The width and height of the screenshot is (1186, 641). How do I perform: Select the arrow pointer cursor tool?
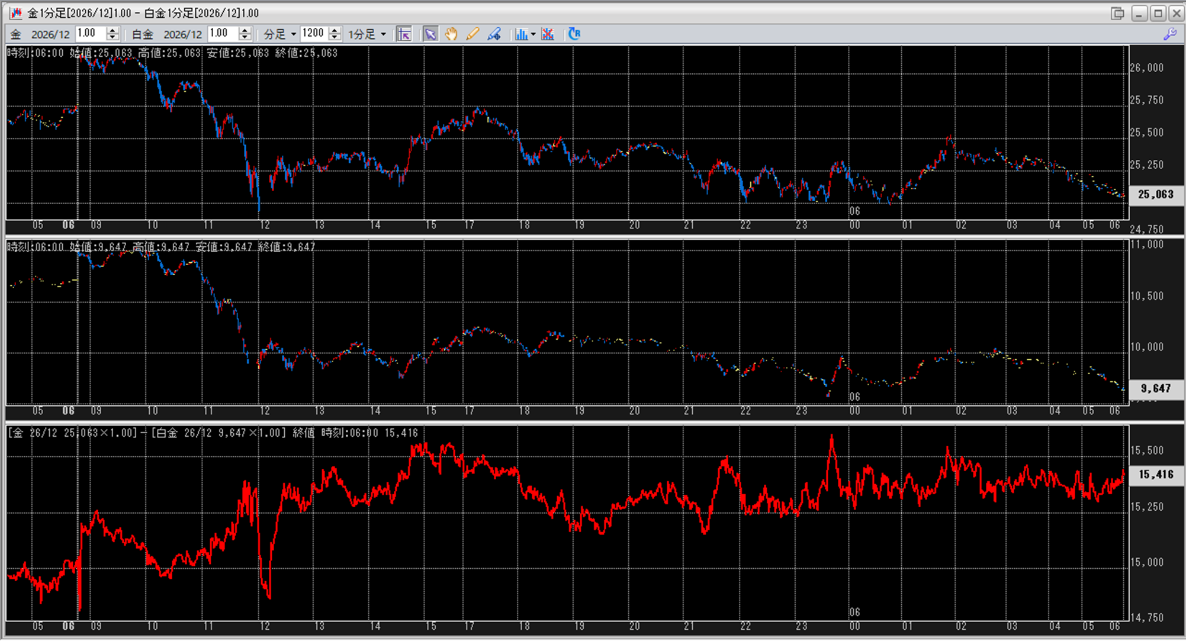(430, 34)
